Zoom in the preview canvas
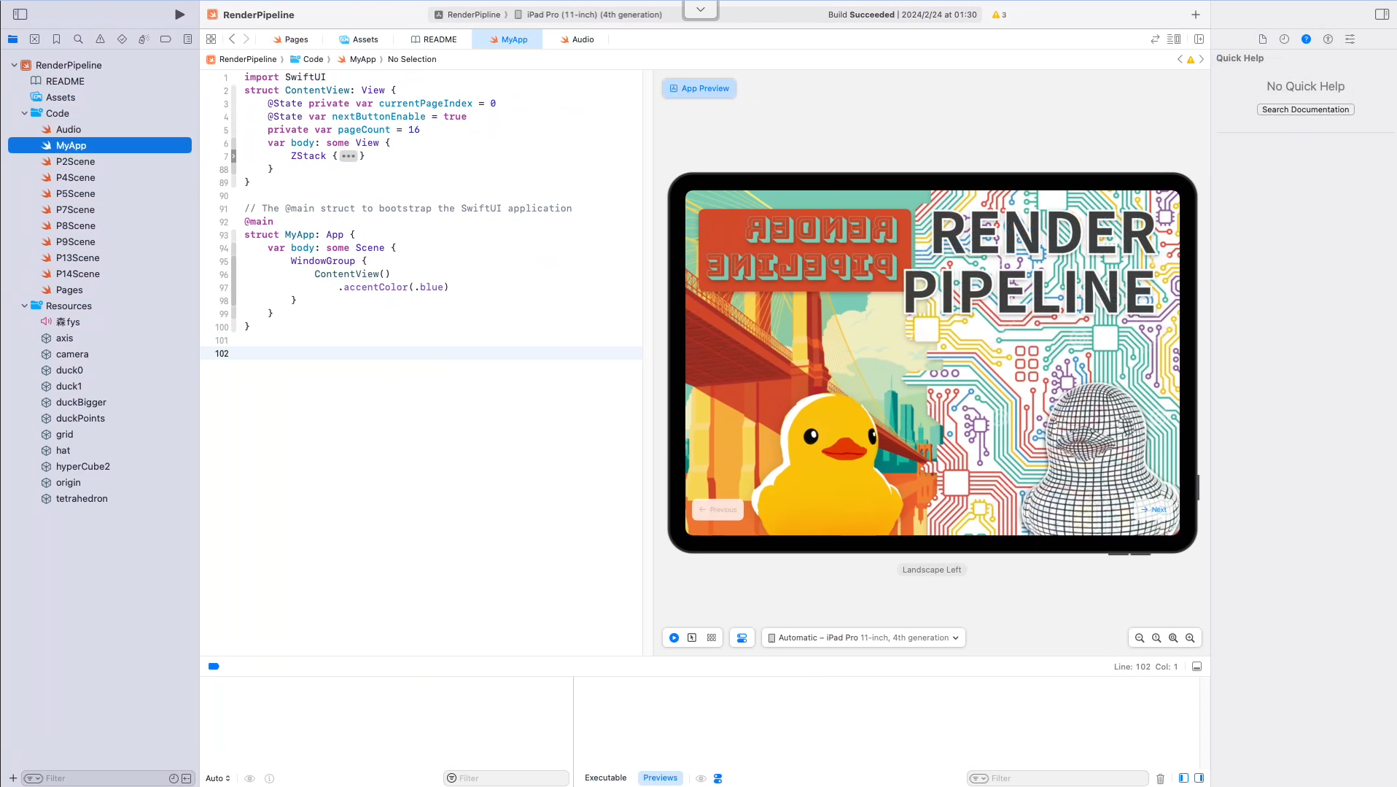1397x787 pixels. [x=1190, y=637]
